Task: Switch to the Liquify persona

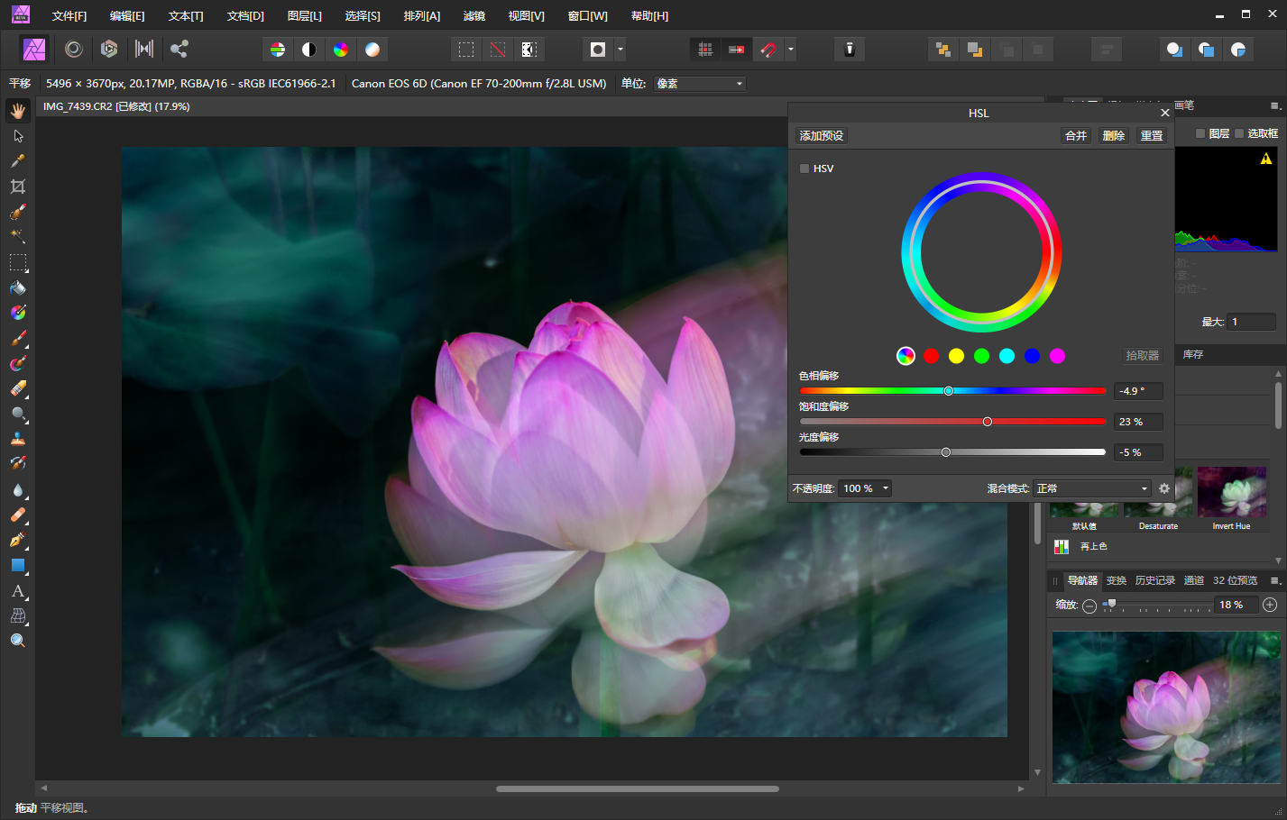Action: 74,49
